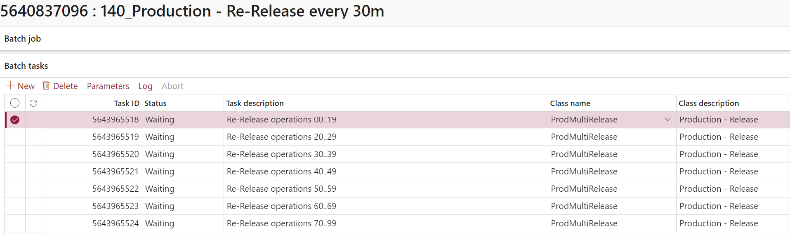Select task row with ID 5643965520
The image size is (790, 235).
[15, 154]
